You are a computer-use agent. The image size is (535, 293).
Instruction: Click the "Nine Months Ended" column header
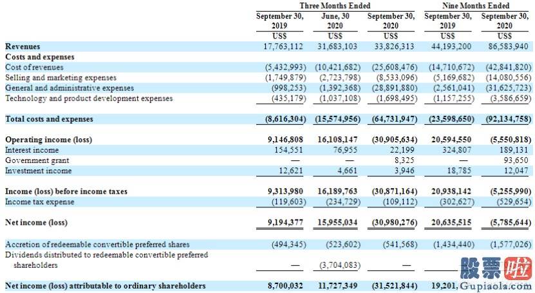click(x=476, y=6)
